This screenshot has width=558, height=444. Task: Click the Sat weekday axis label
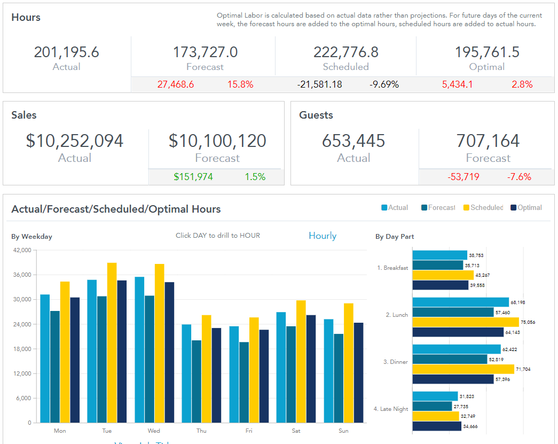coord(296,431)
